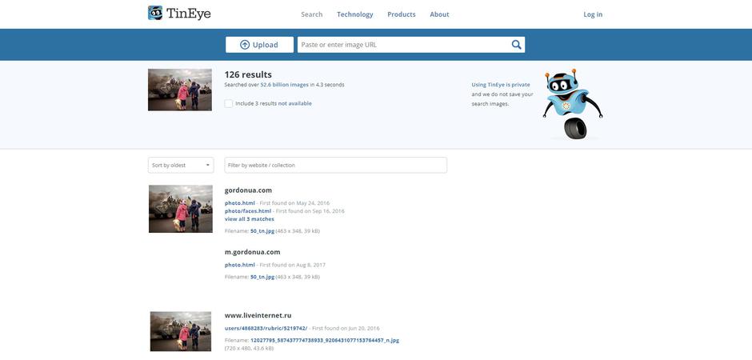Toggle Include 3 results not available checkbox
Viewport: 752px width, 360px height.
229,103
